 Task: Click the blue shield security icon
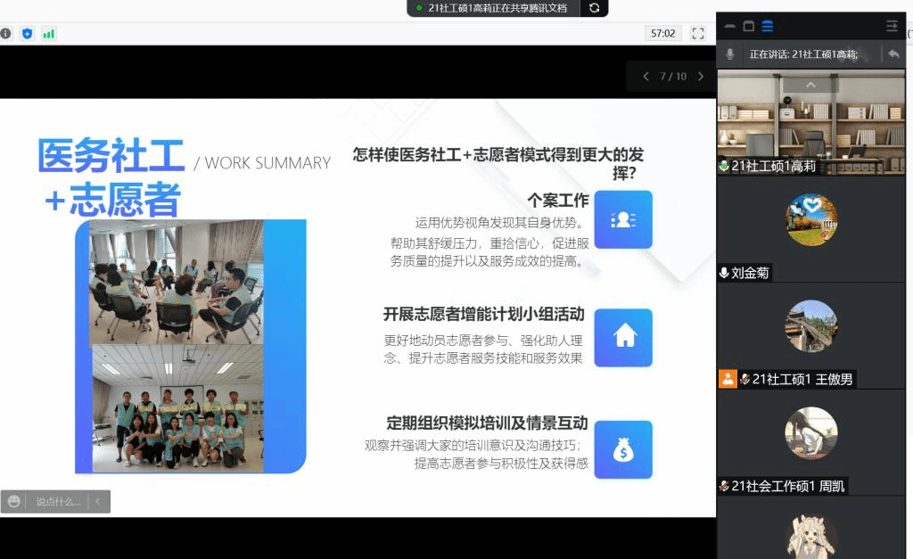27,34
